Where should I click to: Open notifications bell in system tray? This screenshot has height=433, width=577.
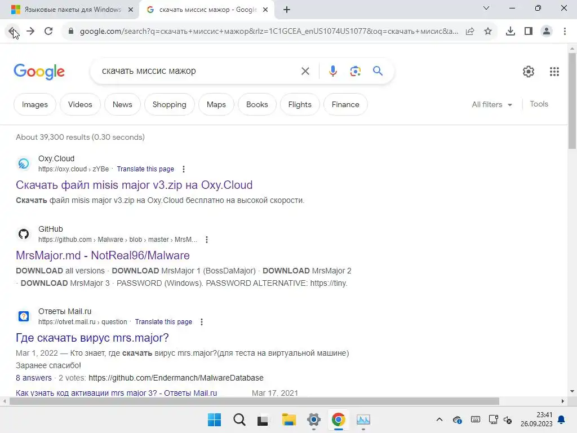[x=562, y=419]
